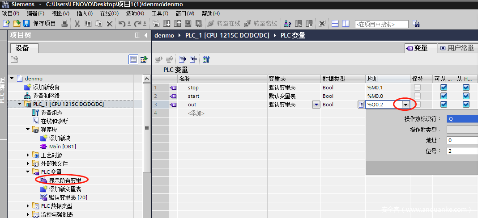Uncheck the 可从 checkbox in the out row

click(x=444, y=105)
